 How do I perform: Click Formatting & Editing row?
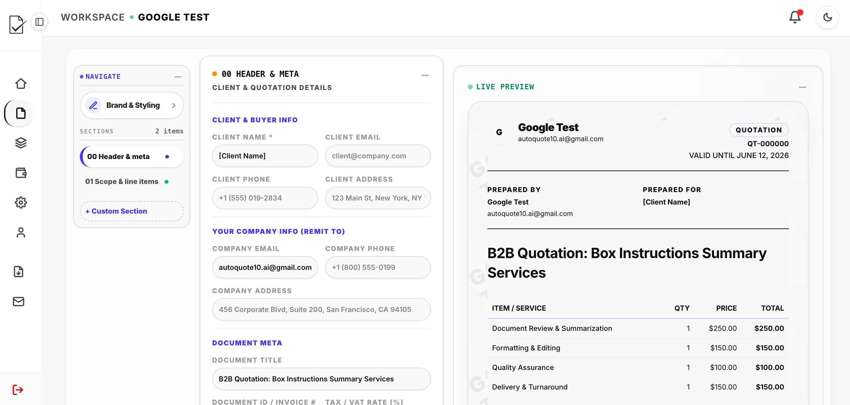(x=638, y=348)
